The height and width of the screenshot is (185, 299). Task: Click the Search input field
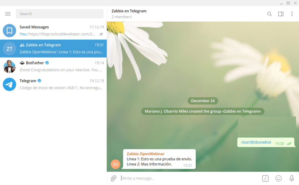60,14
